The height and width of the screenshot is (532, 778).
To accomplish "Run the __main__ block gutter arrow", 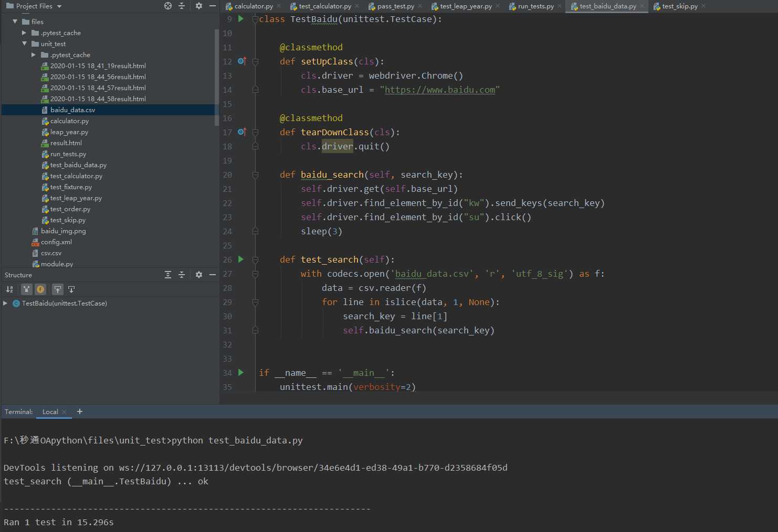I will click(241, 373).
